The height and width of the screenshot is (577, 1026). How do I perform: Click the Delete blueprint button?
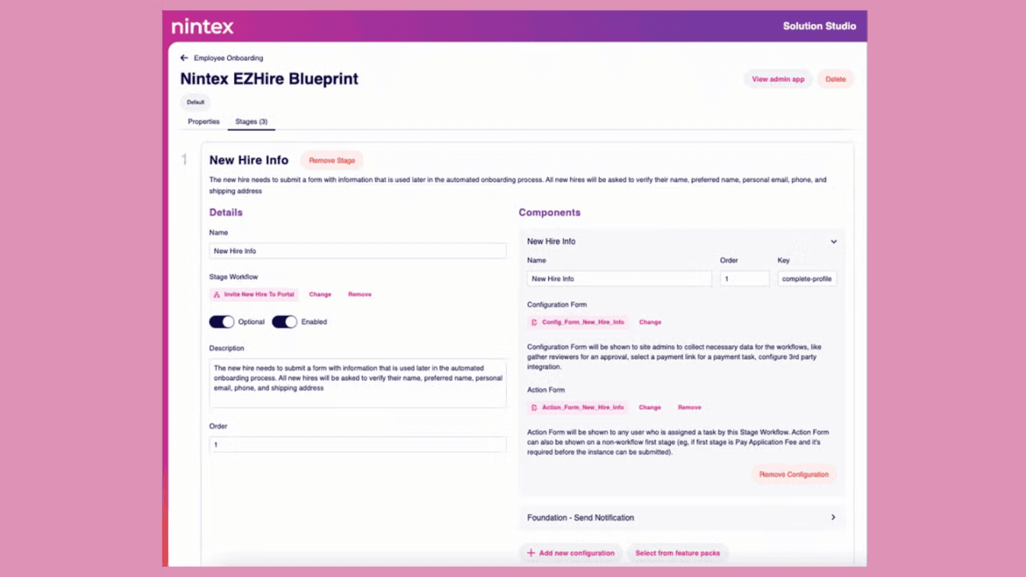(836, 79)
